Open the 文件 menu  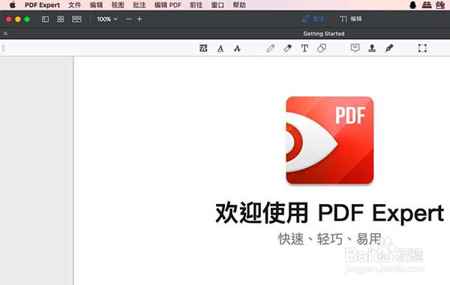point(74,5)
